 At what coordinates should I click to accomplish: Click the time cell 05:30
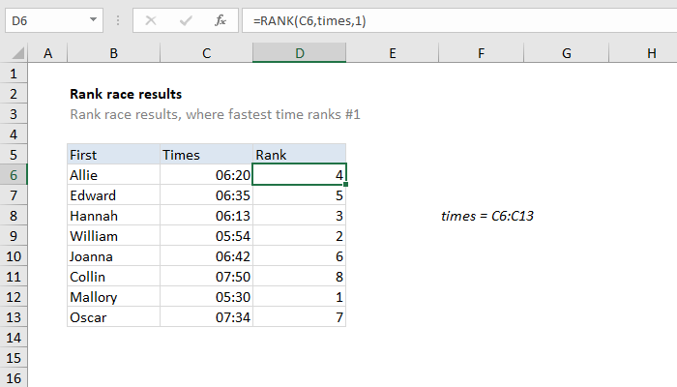[x=206, y=297]
